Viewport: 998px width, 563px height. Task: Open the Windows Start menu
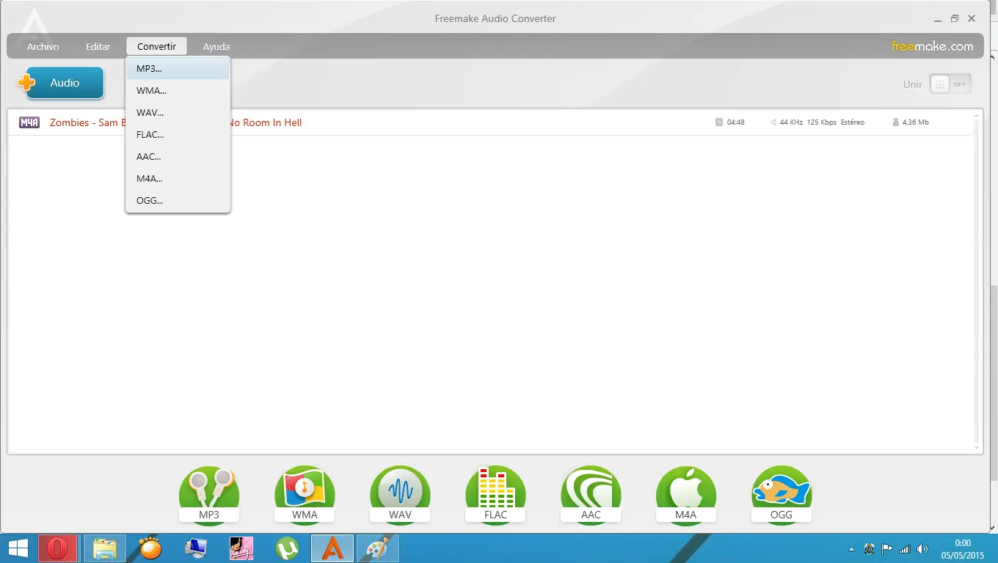click(x=18, y=548)
